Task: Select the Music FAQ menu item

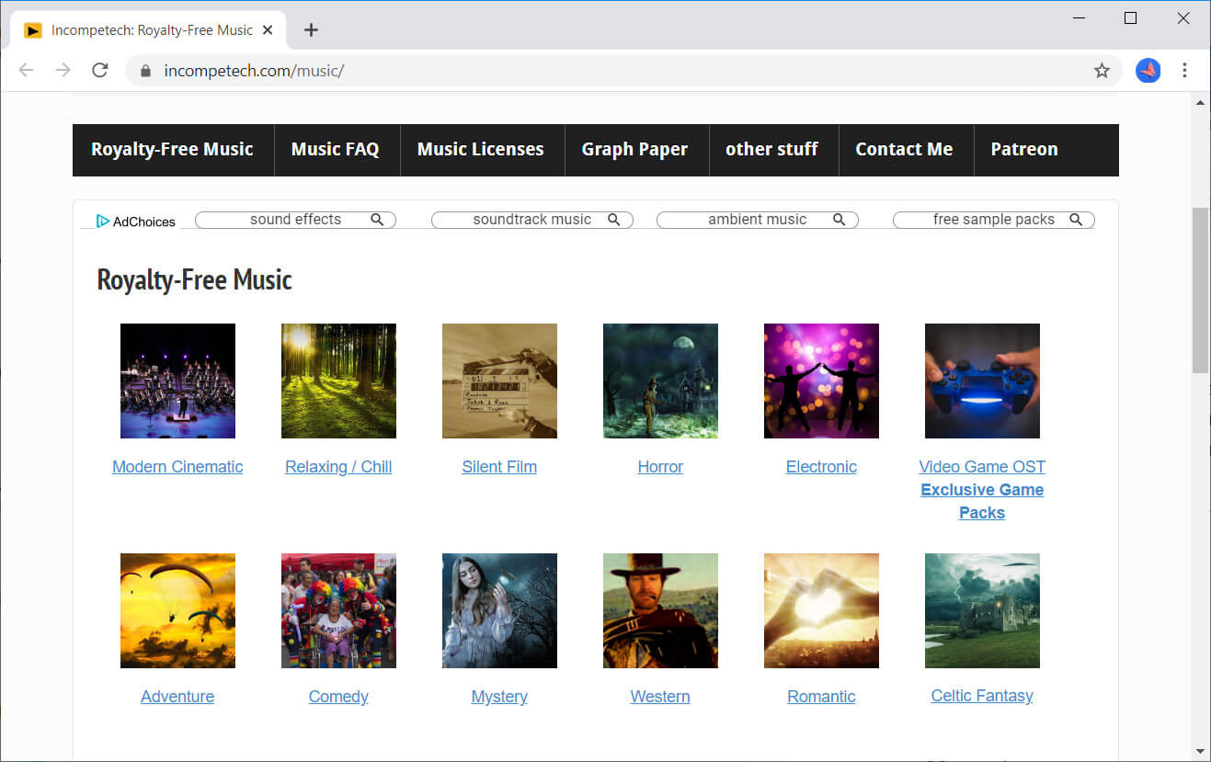Action: pos(336,149)
